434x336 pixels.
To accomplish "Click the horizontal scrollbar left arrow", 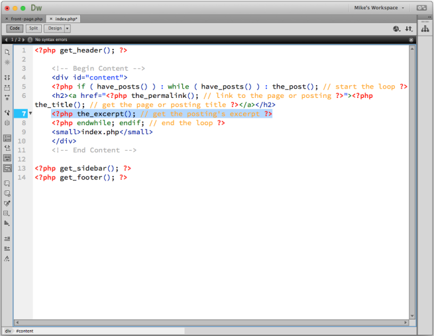I will (17, 323).
